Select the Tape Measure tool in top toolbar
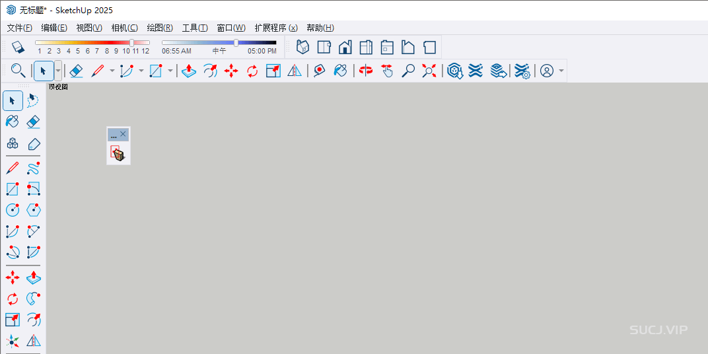708x354 pixels. click(x=320, y=71)
